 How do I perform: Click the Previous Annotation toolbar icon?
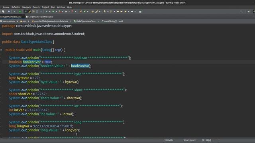tap(111, 12)
